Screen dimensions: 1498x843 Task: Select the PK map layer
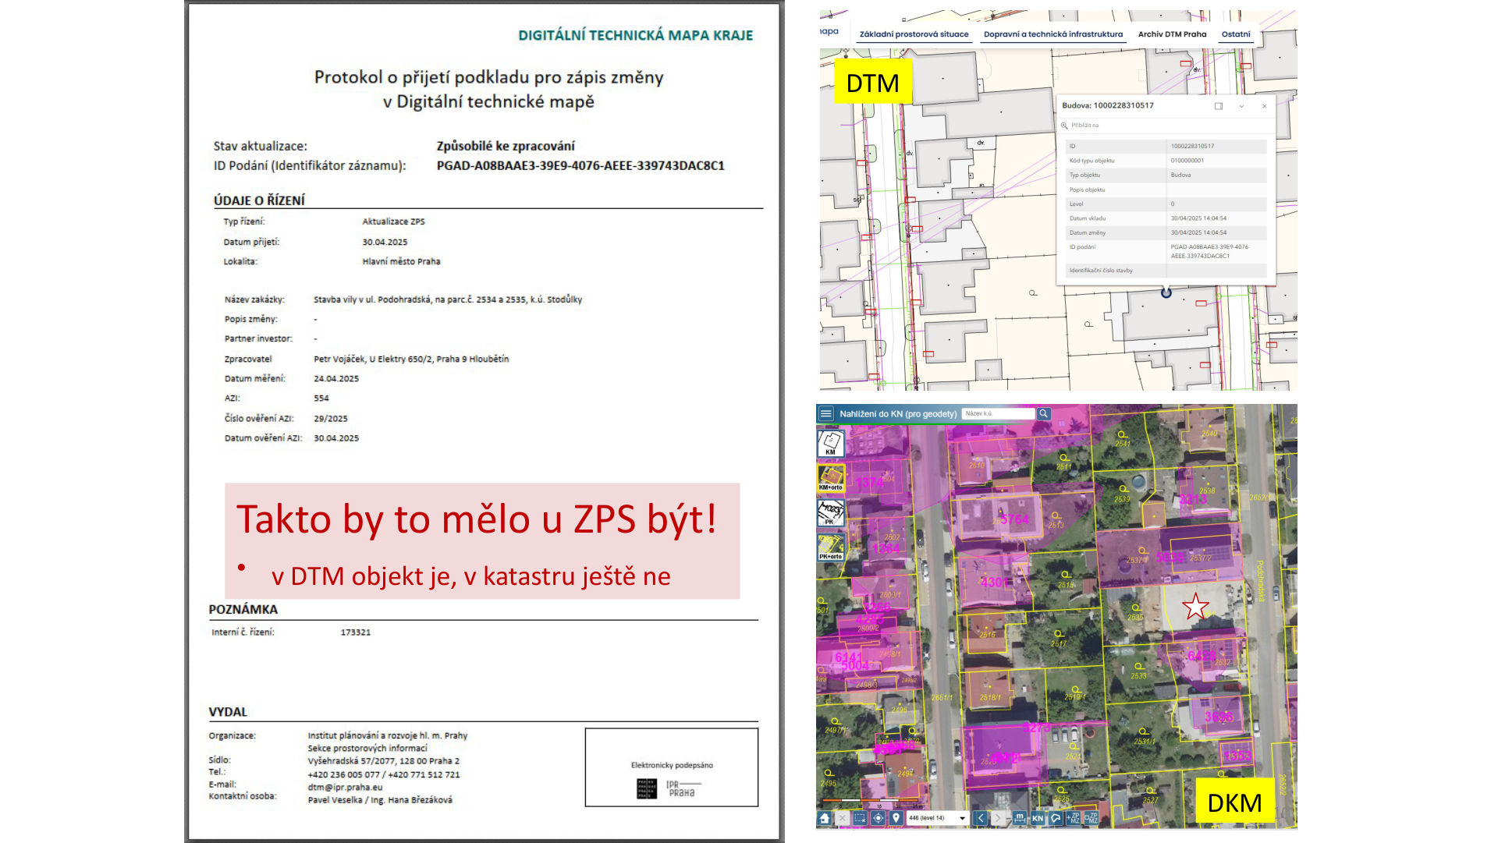click(830, 513)
